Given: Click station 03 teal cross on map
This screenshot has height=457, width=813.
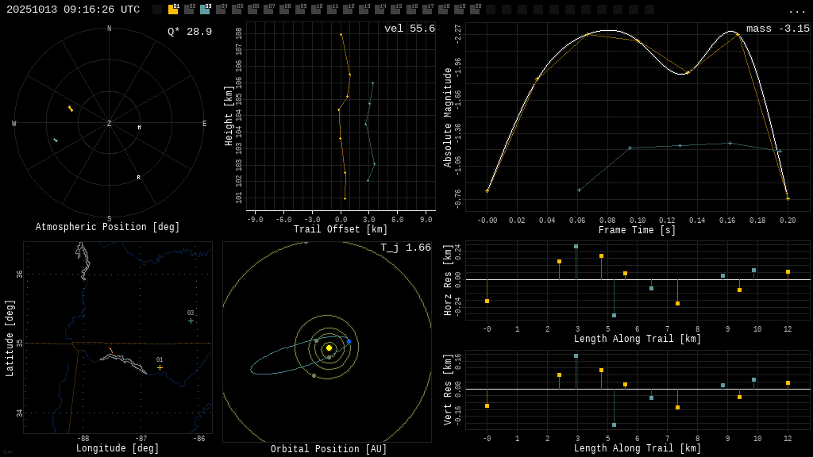Looking at the screenshot, I should [x=191, y=321].
